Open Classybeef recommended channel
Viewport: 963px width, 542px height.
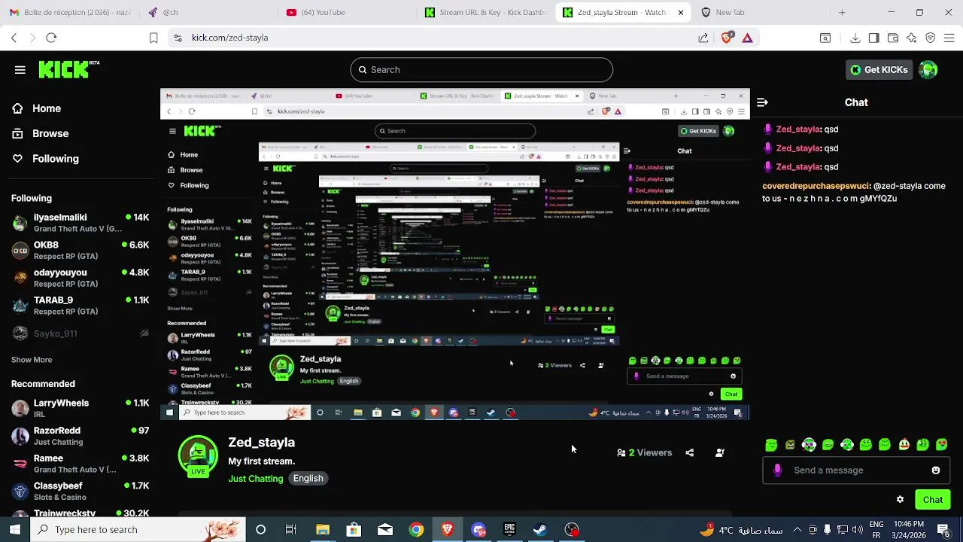[80, 491]
